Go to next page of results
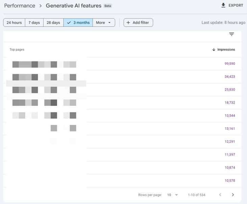 point(233,195)
